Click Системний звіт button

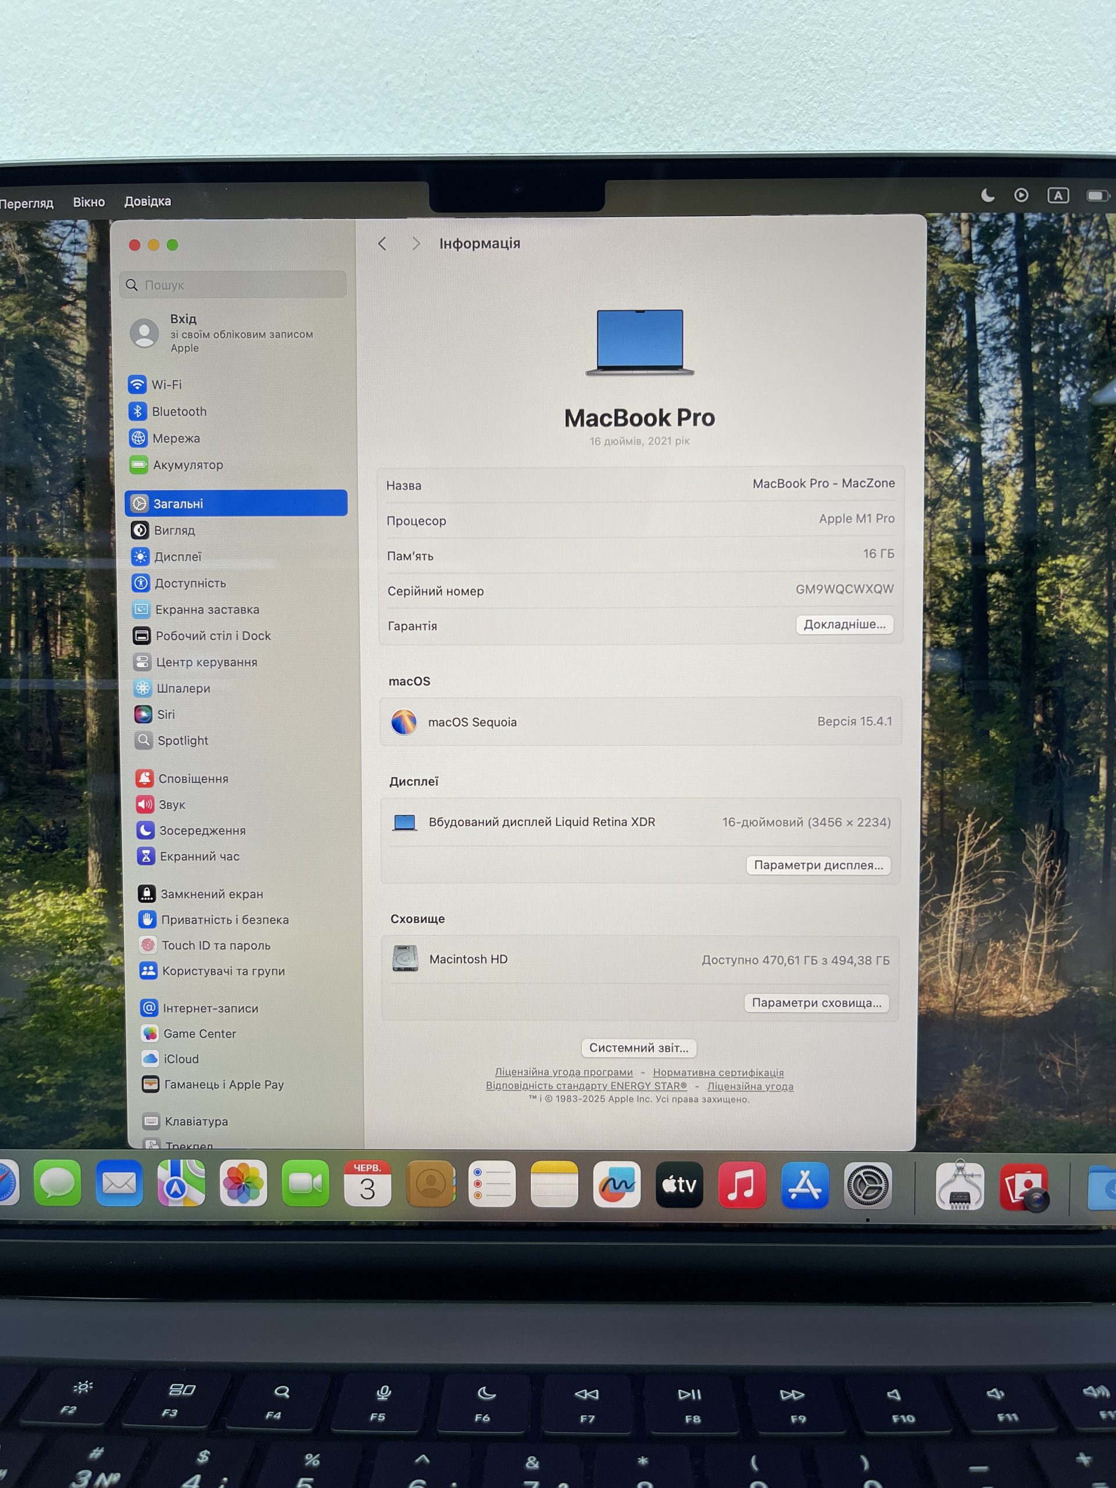(638, 1048)
